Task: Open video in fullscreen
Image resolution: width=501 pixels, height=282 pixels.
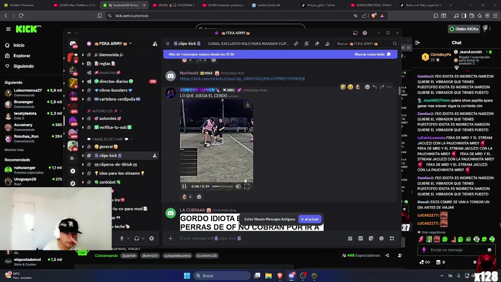Action: point(247,186)
